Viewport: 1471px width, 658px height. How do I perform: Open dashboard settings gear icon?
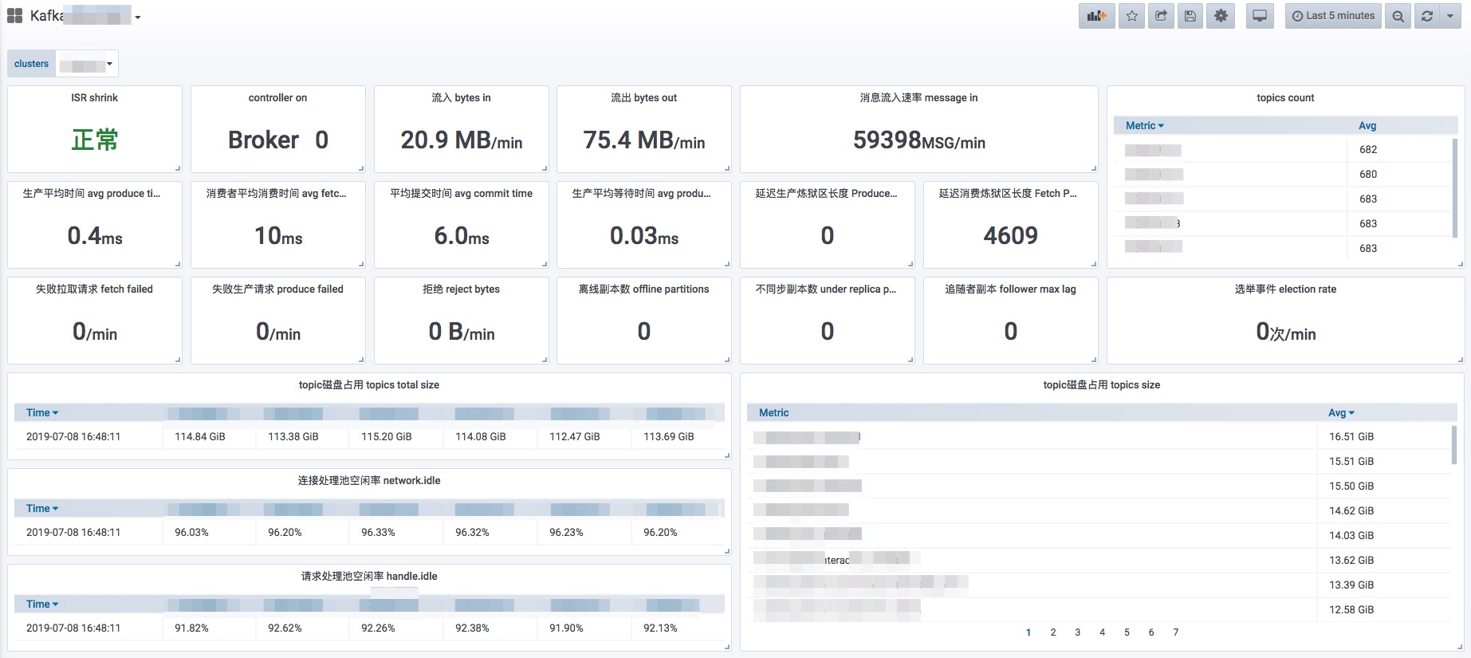pos(1221,16)
